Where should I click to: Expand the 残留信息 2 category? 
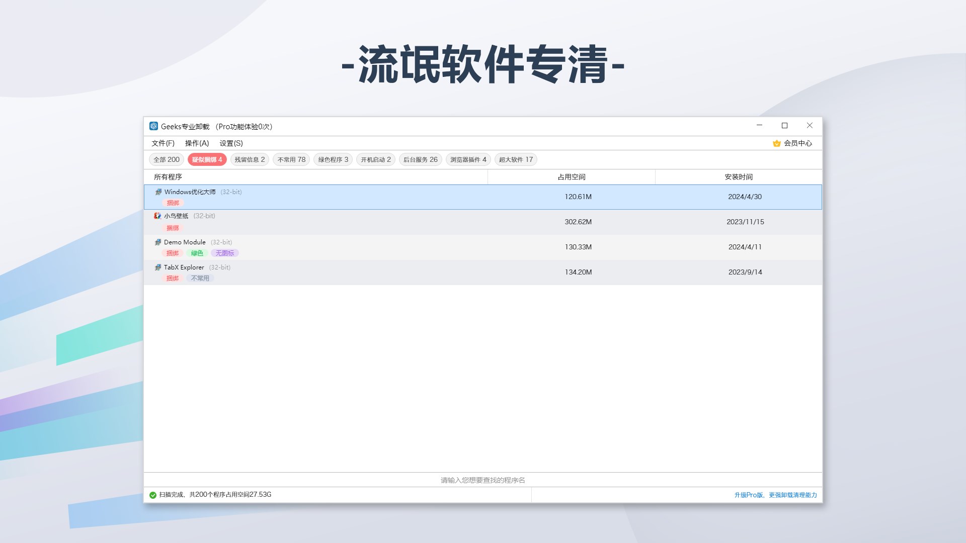pyautogui.click(x=250, y=159)
